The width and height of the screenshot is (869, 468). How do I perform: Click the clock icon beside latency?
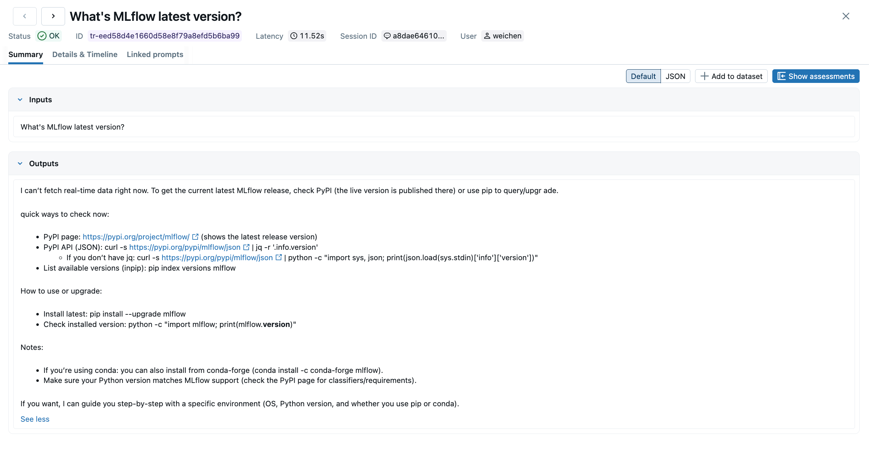click(x=294, y=36)
